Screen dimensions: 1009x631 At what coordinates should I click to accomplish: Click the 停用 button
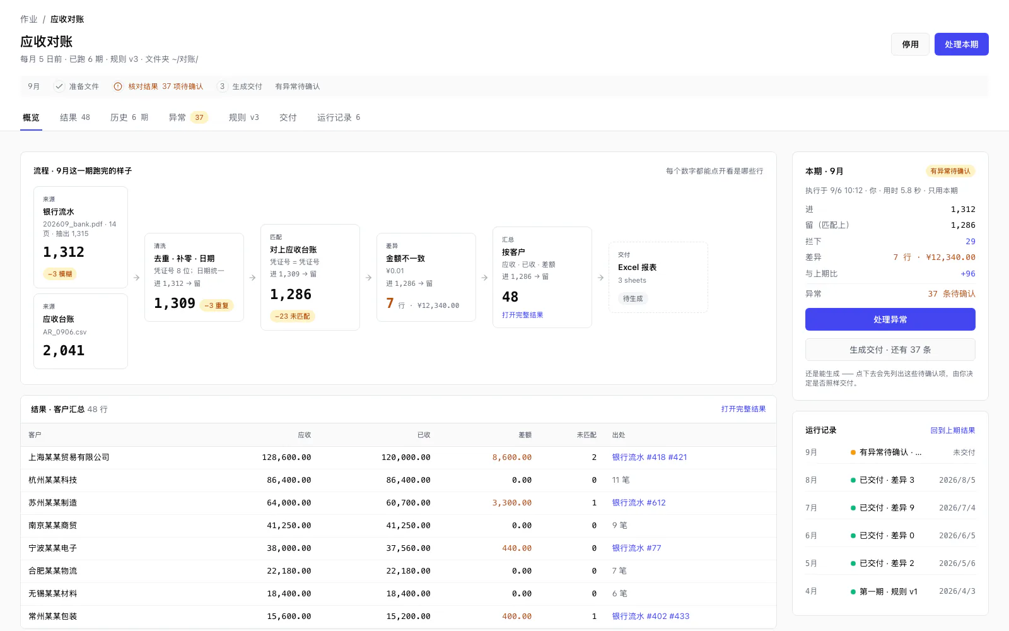[x=910, y=44]
